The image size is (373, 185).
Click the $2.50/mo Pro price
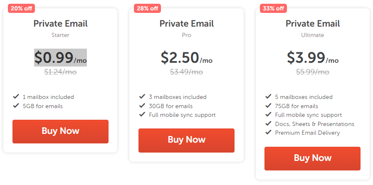click(186, 58)
